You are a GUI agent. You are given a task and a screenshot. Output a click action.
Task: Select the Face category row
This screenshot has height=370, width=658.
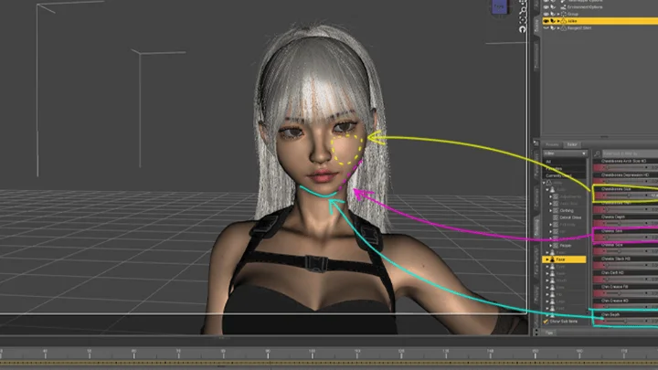click(565, 259)
